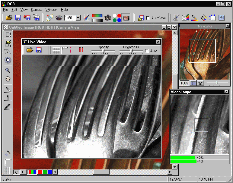Image resolution: width=233 pixels, height=183 pixels.
Task: Click the tone curve graph icon
Action: click(176, 18)
